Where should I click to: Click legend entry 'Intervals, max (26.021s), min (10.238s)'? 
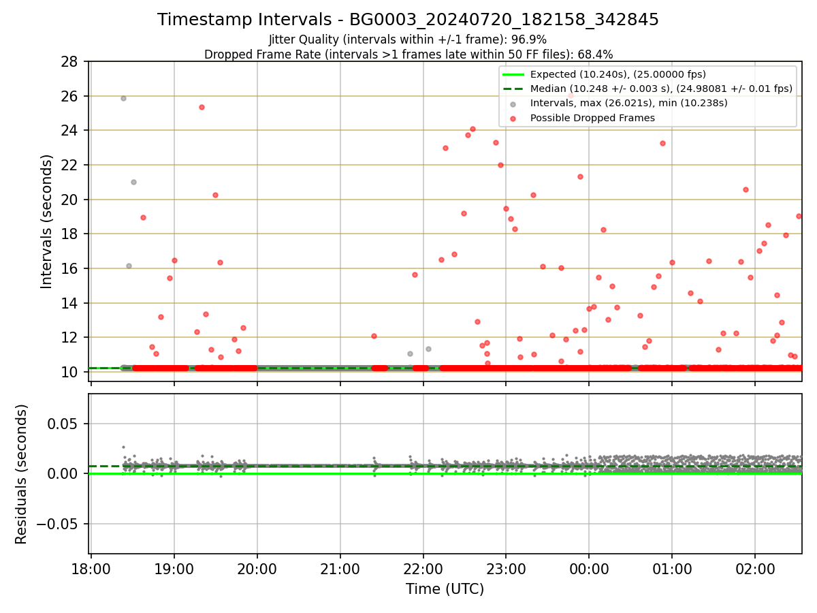tap(628, 103)
